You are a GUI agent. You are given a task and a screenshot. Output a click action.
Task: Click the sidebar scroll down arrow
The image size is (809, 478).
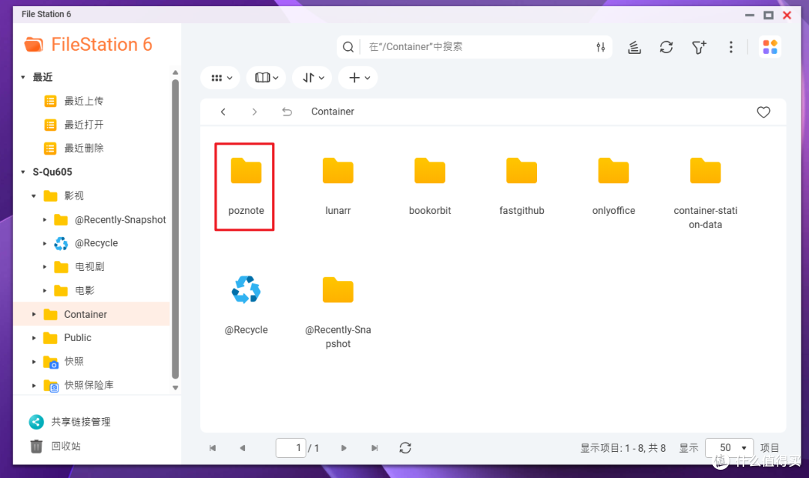click(175, 387)
